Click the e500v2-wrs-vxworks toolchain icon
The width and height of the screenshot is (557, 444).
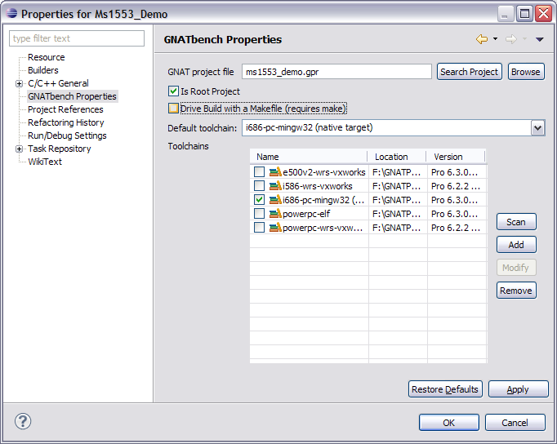pyautogui.click(x=275, y=172)
